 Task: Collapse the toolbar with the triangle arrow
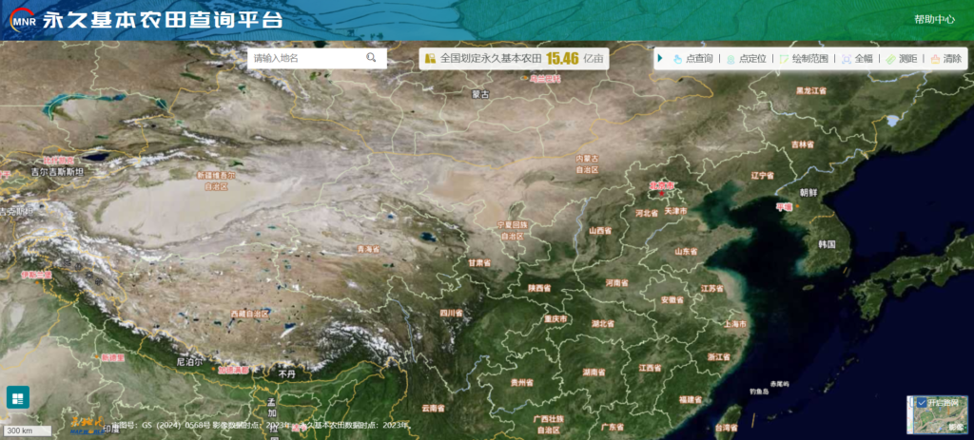tap(660, 58)
